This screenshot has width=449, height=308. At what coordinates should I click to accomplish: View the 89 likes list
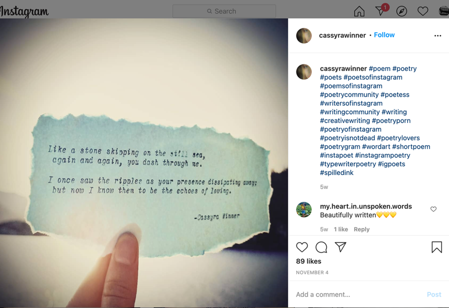pos(309,261)
